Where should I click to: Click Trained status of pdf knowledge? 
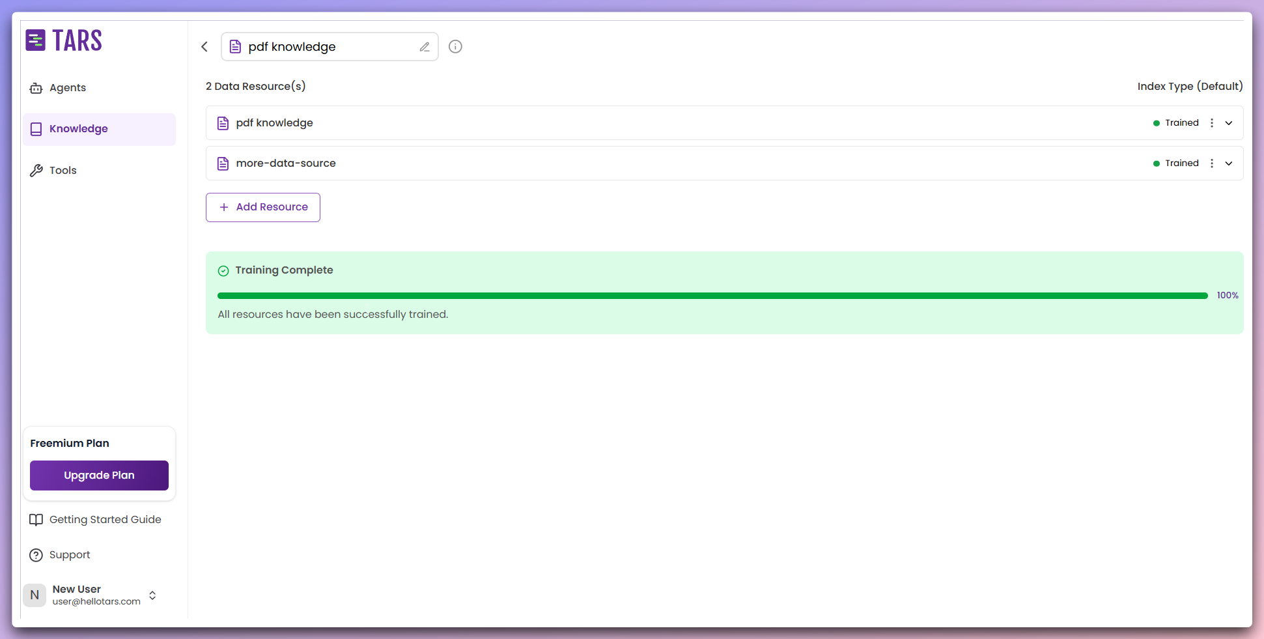[x=1176, y=123]
